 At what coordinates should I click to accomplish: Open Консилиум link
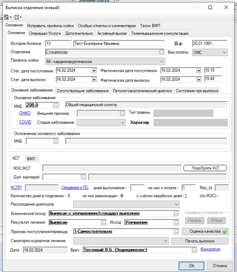[x=210, y=249]
